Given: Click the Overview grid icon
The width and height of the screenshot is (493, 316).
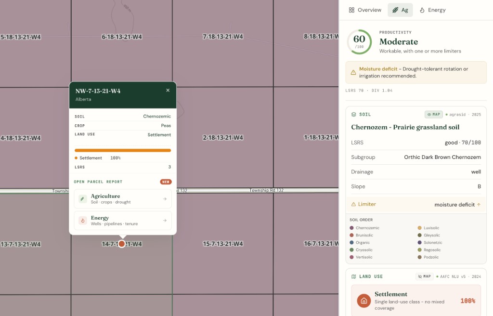Looking at the screenshot, I should pos(351,10).
